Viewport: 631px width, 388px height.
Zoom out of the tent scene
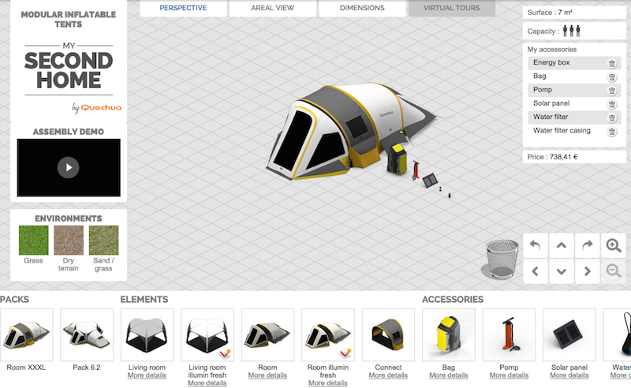[614, 271]
